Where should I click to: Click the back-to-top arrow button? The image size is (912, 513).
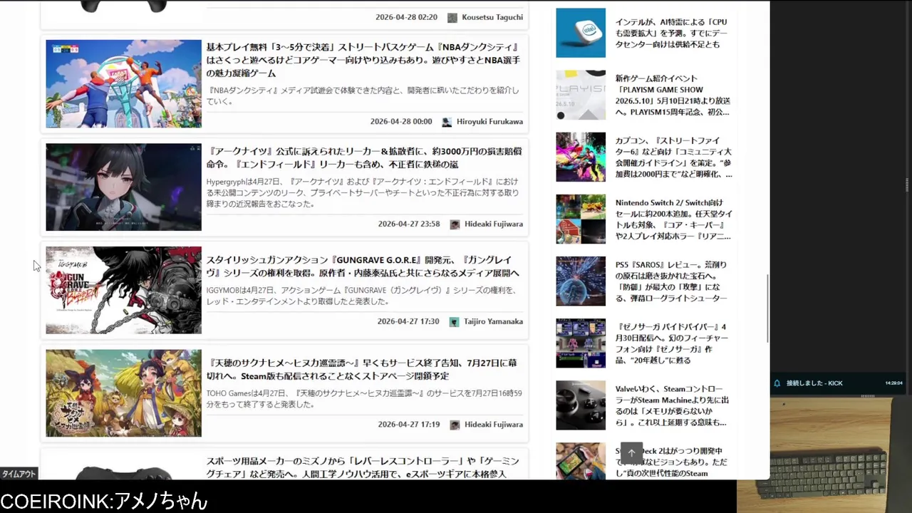click(631, 453)
